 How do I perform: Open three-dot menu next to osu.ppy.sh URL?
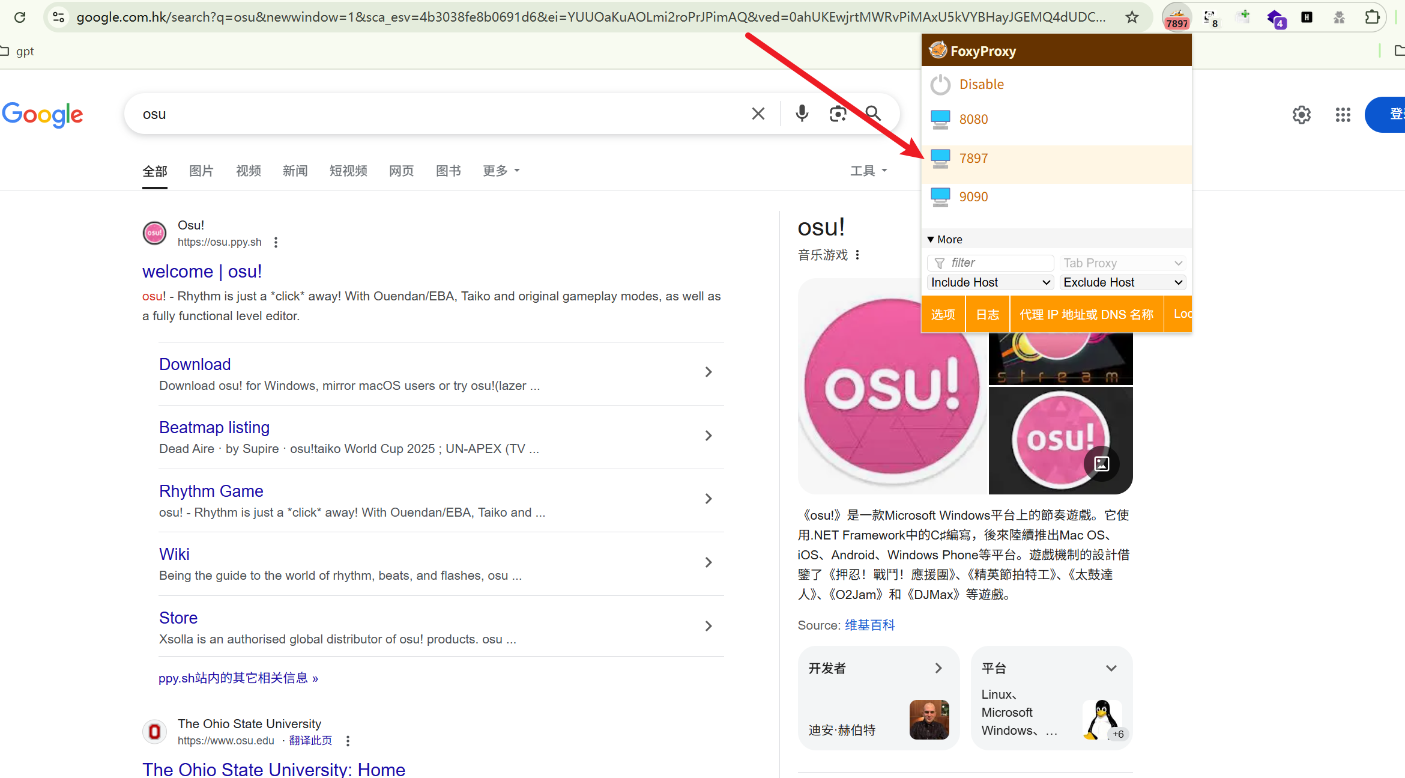[x=276, y=243]
